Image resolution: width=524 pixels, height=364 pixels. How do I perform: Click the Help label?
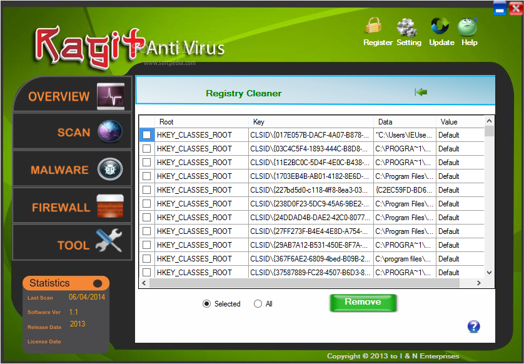click(469, 43)
